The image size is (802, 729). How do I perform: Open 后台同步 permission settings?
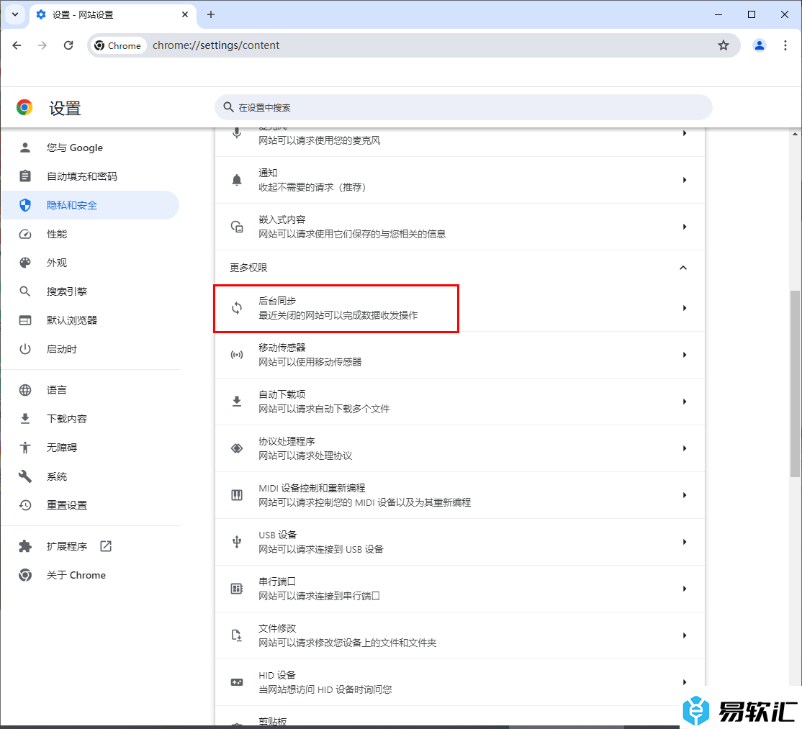[x=459, y=308]
